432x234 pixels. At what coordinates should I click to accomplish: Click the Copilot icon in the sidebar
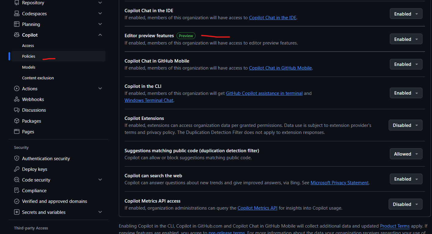(16, 35)
